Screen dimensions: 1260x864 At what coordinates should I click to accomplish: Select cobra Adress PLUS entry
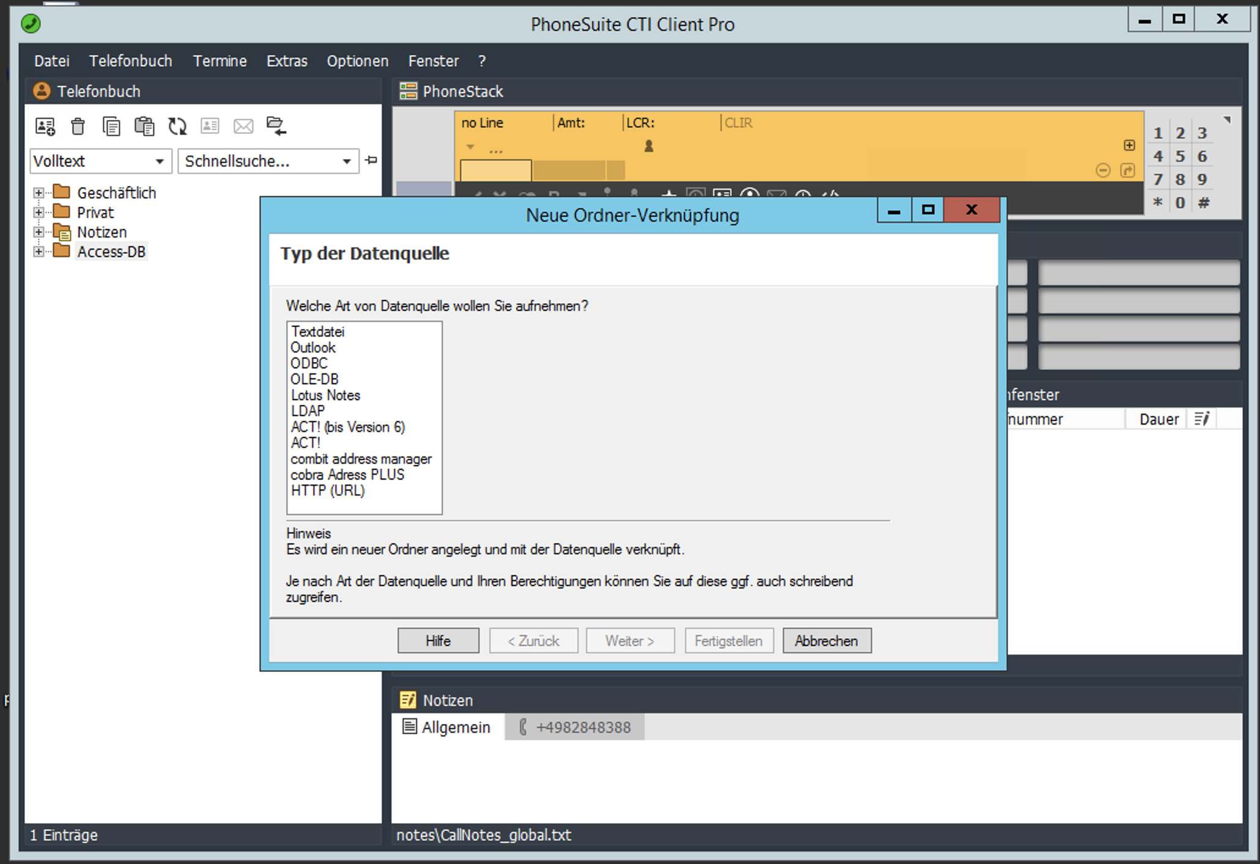pos(347,475)
